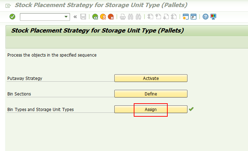
Task: Create a new session window icon
Action: click(185, 17)
